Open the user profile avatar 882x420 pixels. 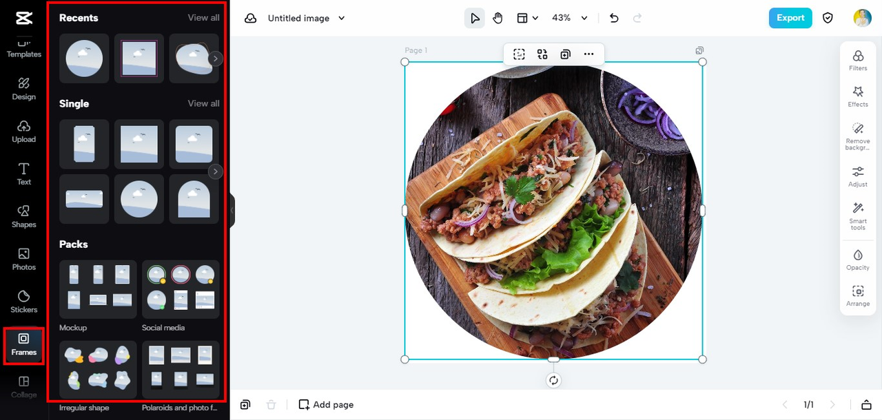coord(862,18)
